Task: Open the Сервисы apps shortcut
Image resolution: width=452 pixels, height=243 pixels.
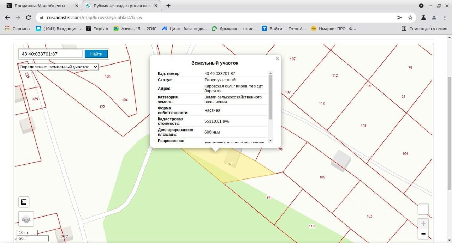Action: pyautogui.click(x=18, y=29)
